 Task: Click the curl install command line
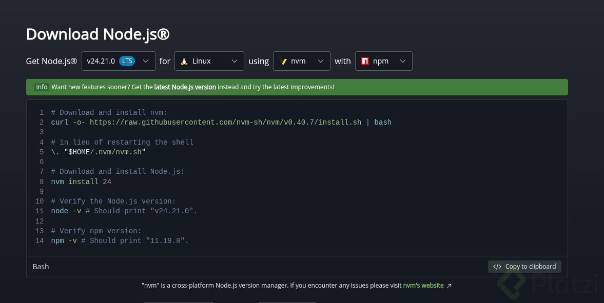pos(221,123)
